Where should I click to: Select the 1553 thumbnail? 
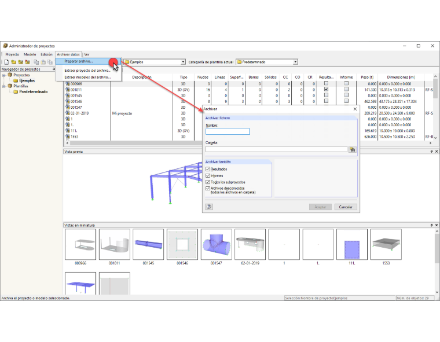[386, 244]
